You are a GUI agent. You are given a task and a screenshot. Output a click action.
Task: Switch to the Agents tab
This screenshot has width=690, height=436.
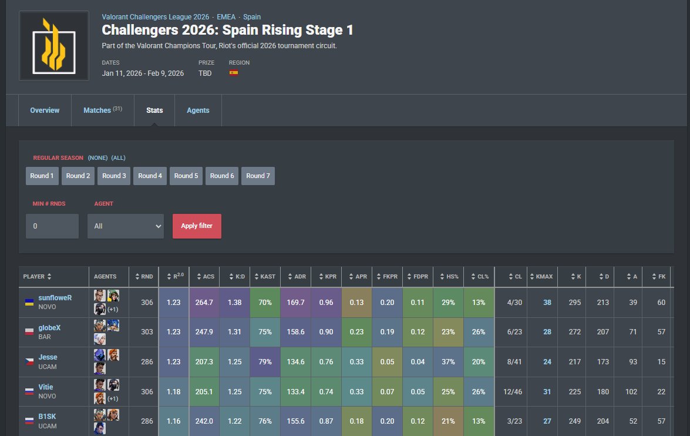[x=198, y=110]
